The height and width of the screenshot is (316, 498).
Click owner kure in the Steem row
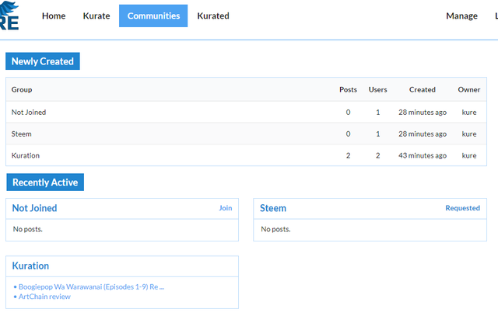[469, 134]
